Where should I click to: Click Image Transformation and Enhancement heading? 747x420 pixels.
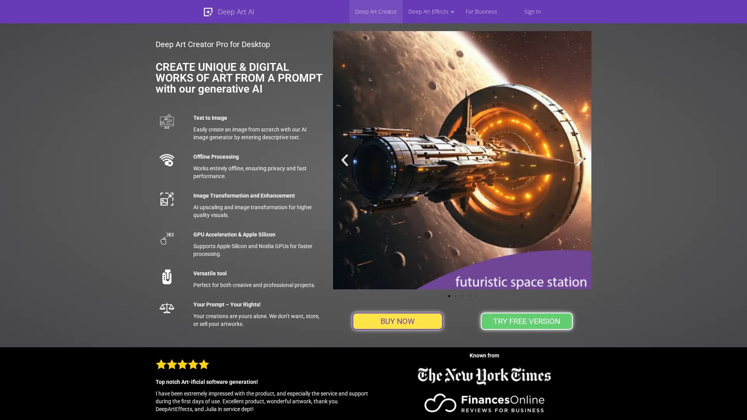click(244, 196)
